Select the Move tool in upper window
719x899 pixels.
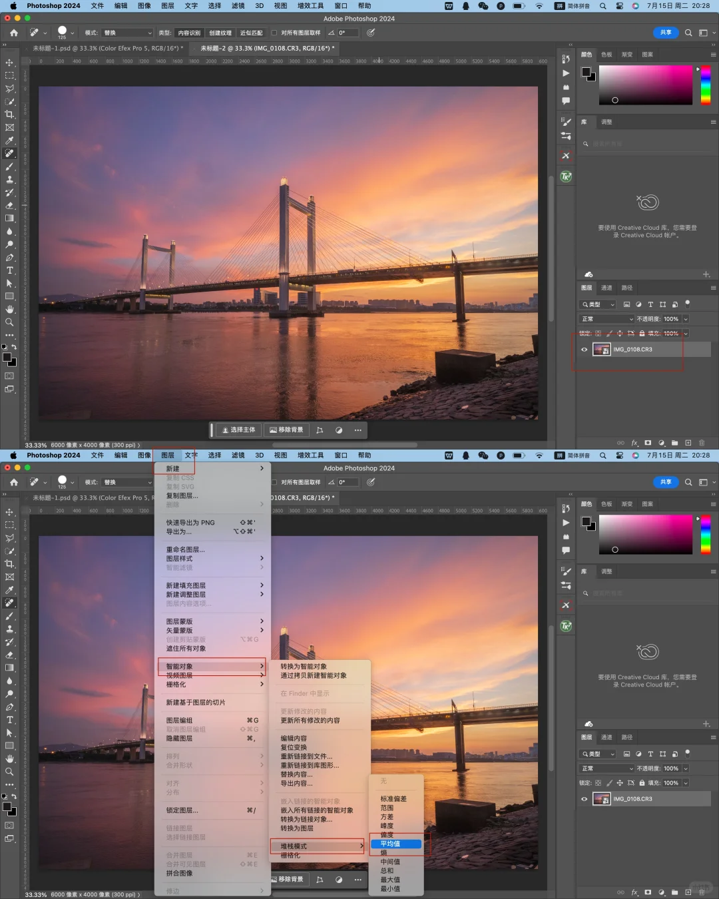pyautogui.click(x=9, y=63)
